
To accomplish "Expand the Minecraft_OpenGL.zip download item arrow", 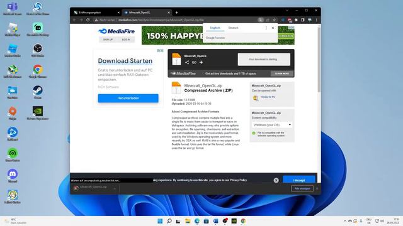I will [x=115, y=188].
